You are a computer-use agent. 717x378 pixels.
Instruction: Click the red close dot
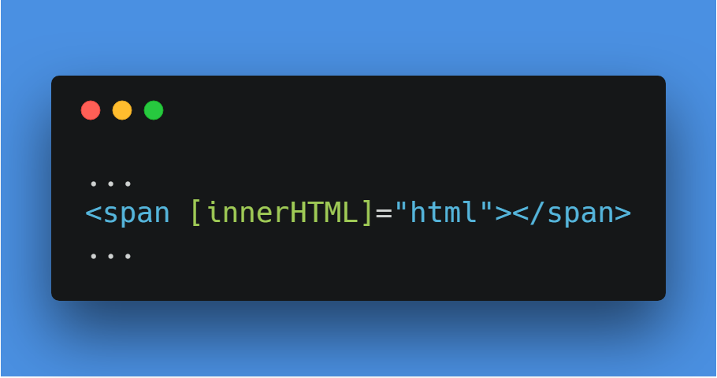pos(91,110)
